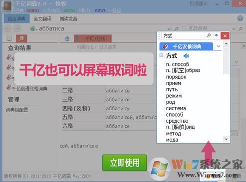The width and height of the screenshot is (246, 182).
Task: Click the popup scrollbar thumb
Action: tap(226, 61)
